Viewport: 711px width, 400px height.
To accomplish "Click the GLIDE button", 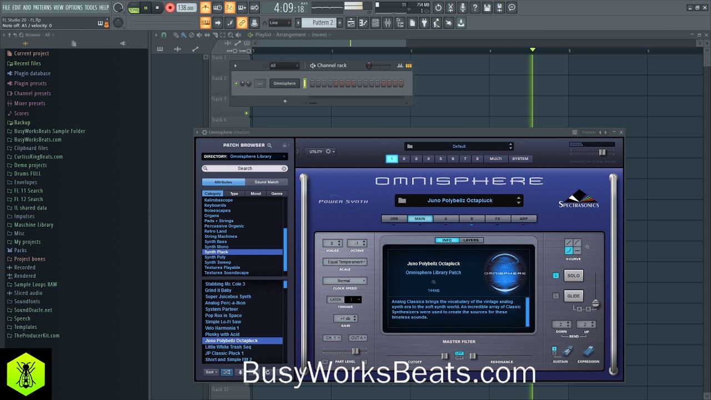I will 573,296.
